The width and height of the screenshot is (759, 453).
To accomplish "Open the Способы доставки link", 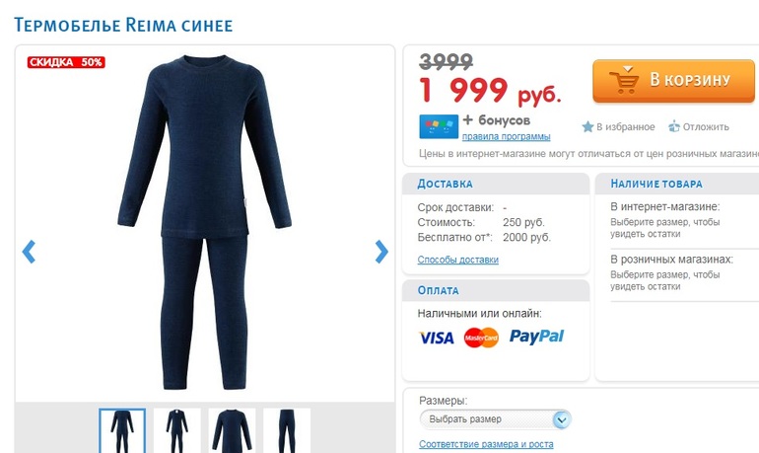I will tap(458, 260).
